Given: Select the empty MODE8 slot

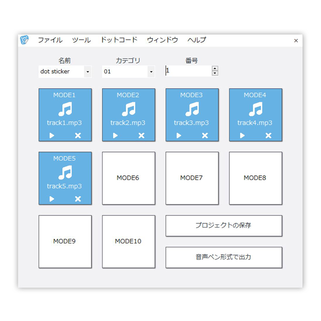Looking at the screenshot, I should tap(256, 178).
